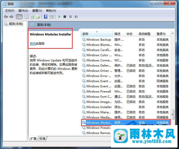
Task: Select the Windows Backup service row
Action: 126,39
